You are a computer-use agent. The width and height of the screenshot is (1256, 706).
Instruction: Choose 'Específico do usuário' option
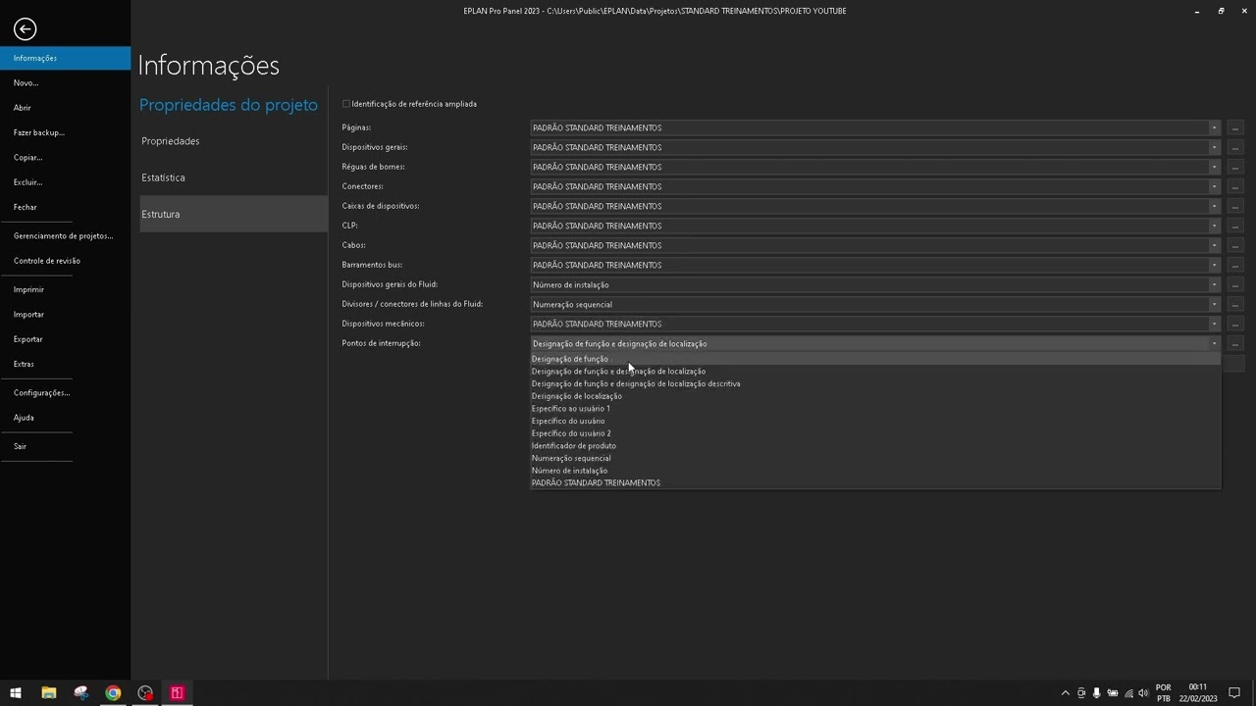[x=875, y=421]
